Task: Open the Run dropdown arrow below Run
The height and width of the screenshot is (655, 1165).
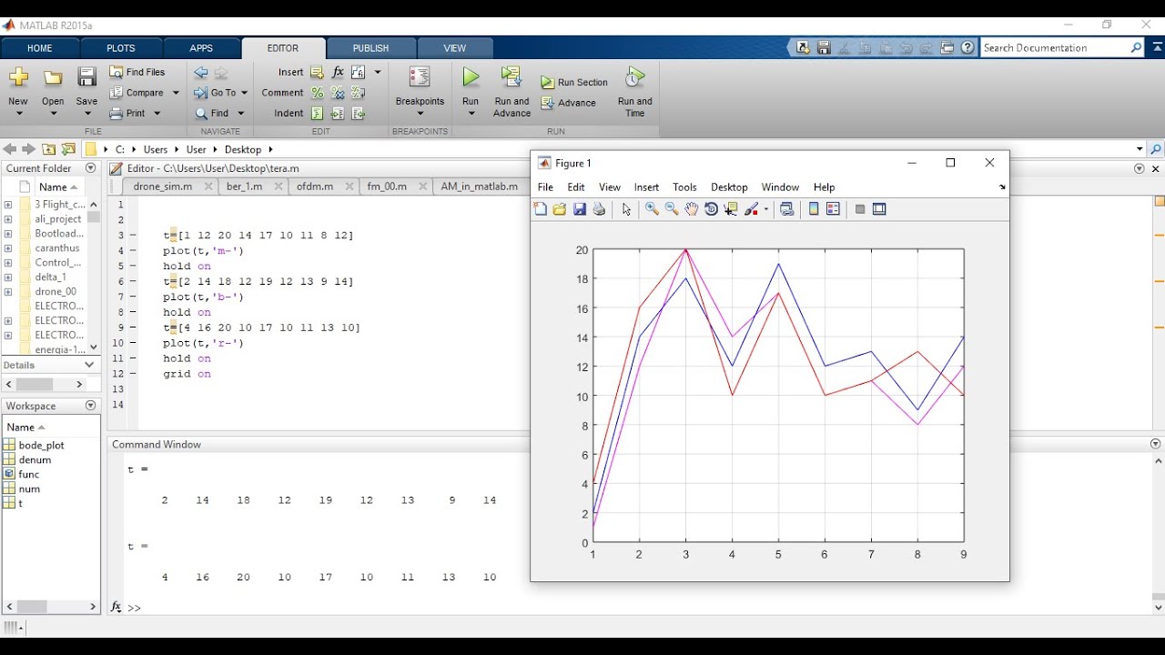Action: click(471, 114)
